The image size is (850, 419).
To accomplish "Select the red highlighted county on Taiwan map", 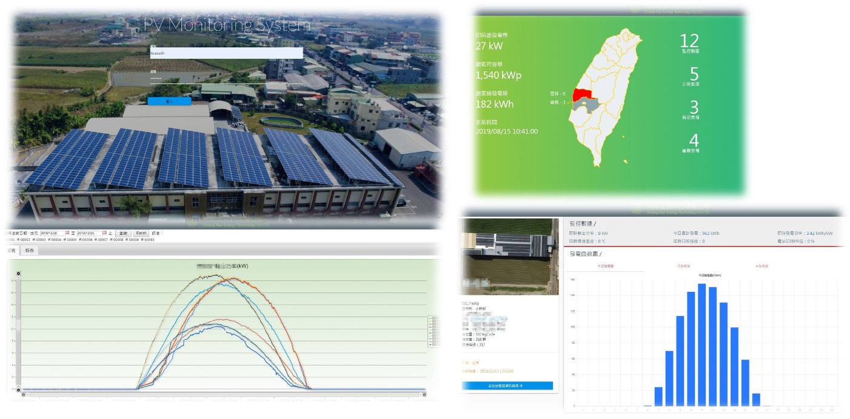I will (583, 94).
